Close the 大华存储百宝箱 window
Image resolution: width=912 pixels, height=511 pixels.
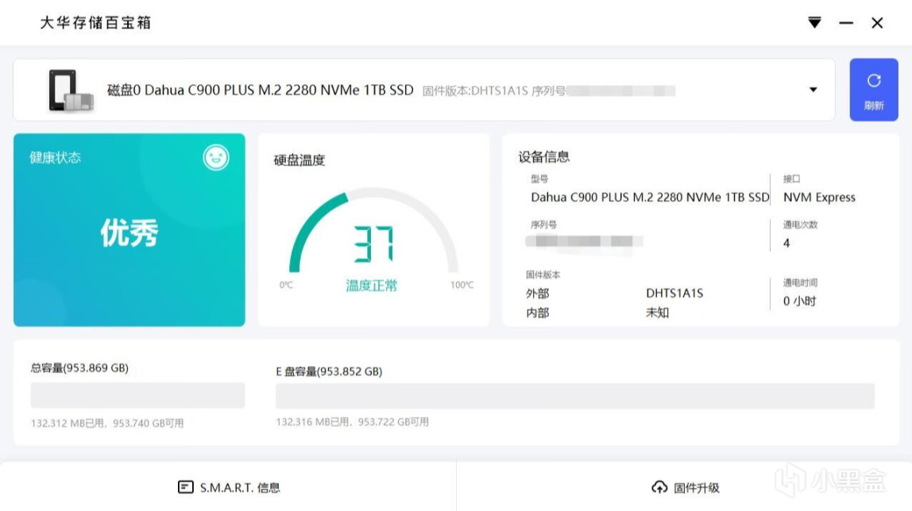(x=877, y=23)
